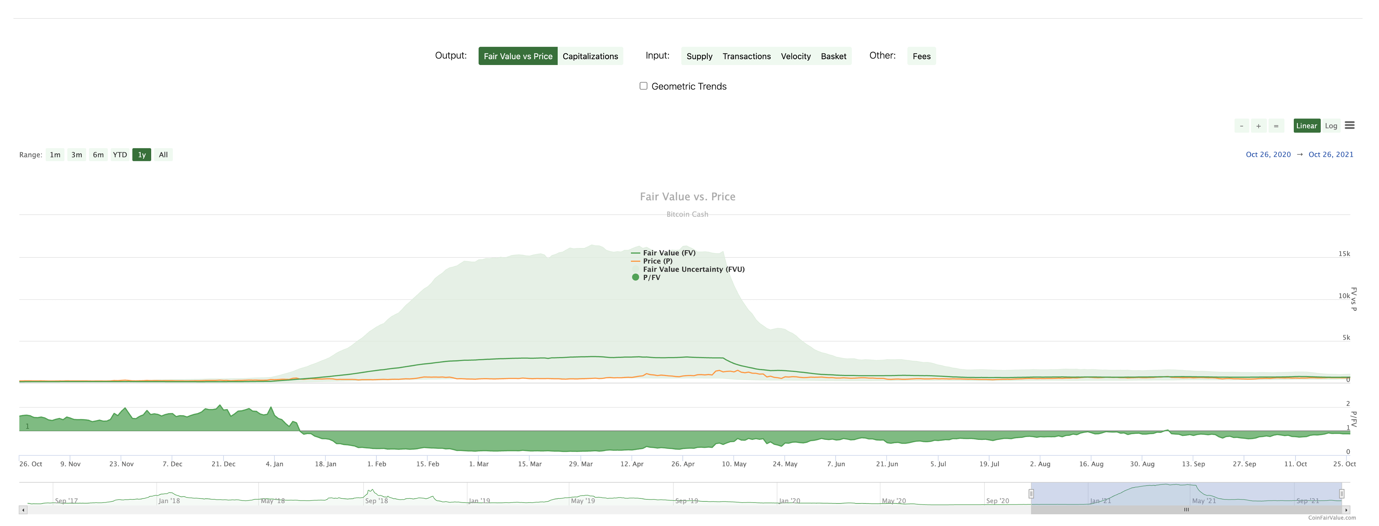Click the Jan '20 navigator label
This screenshot has height=526, width=1379.
(789, 501)
